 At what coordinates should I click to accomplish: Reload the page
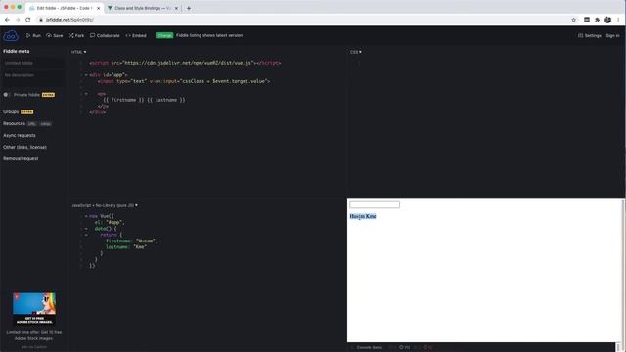pyautogui.click(x=28, y=20)
